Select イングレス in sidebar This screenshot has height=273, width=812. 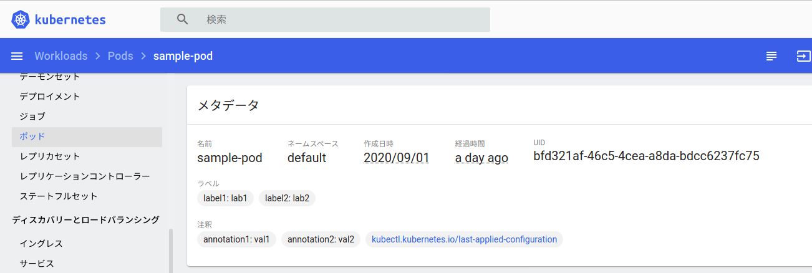click(41, 244)
